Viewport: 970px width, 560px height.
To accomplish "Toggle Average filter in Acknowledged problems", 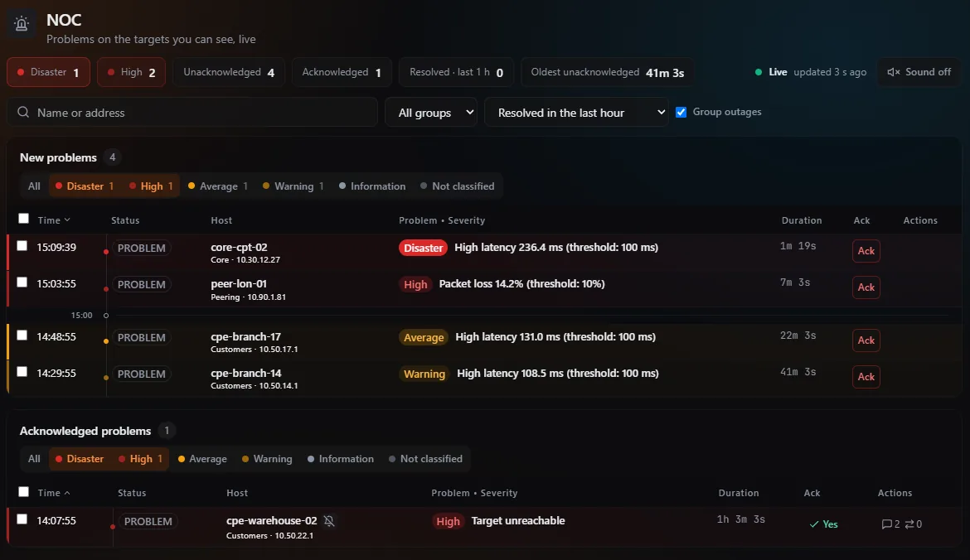I will pos(202,459).
